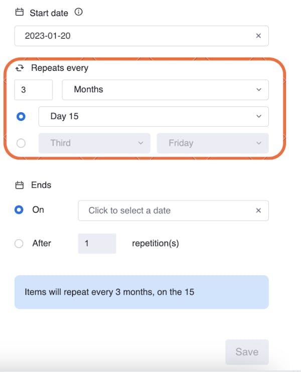Click the end date picker field
The image size is (301, 372).
coord(168,211)
